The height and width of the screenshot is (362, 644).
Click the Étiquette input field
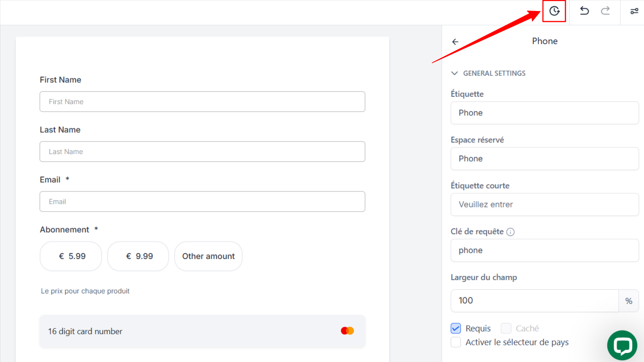(544, 113)
